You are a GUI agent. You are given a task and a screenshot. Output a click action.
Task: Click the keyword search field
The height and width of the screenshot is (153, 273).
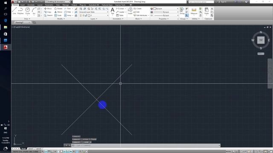pyautogui.click(x=201, y=2)
